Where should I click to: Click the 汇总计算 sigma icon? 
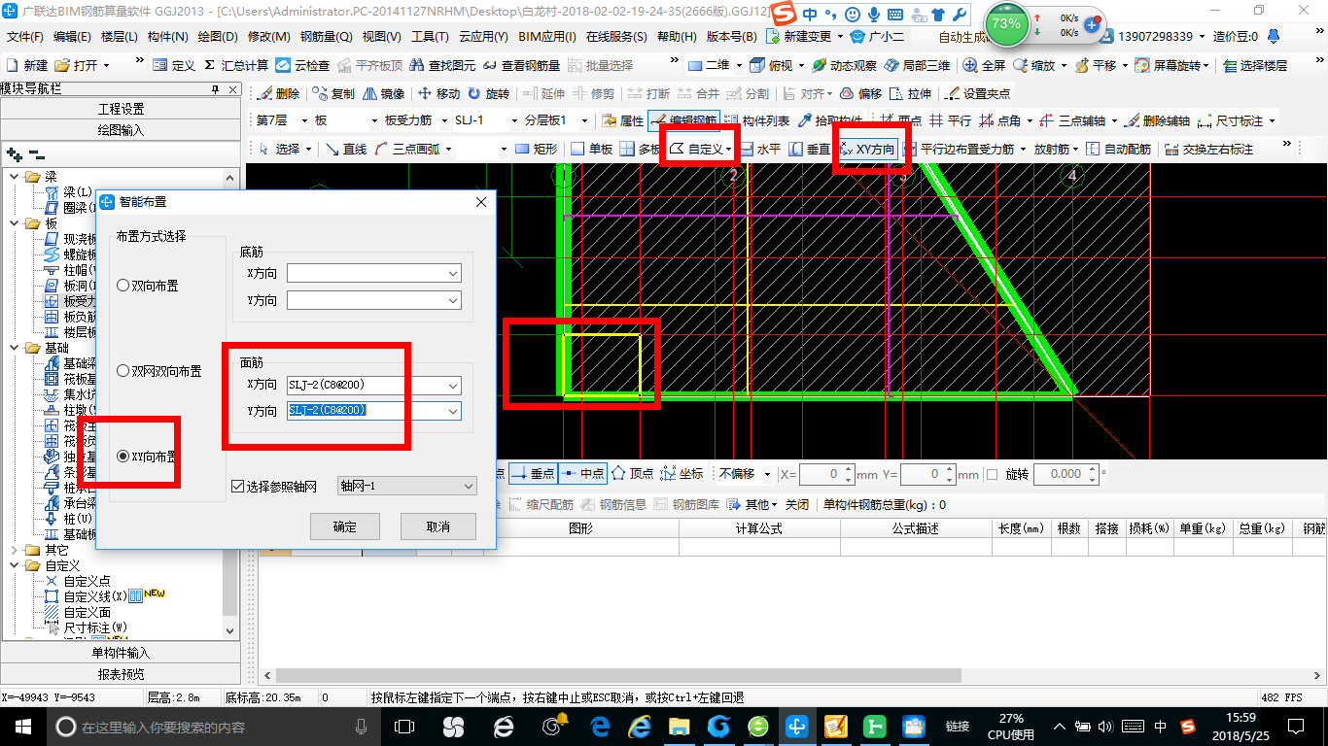[x=208, y=65]
